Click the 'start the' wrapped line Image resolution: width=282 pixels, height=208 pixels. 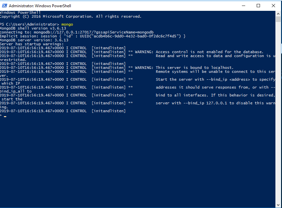[x=12, y=99]
